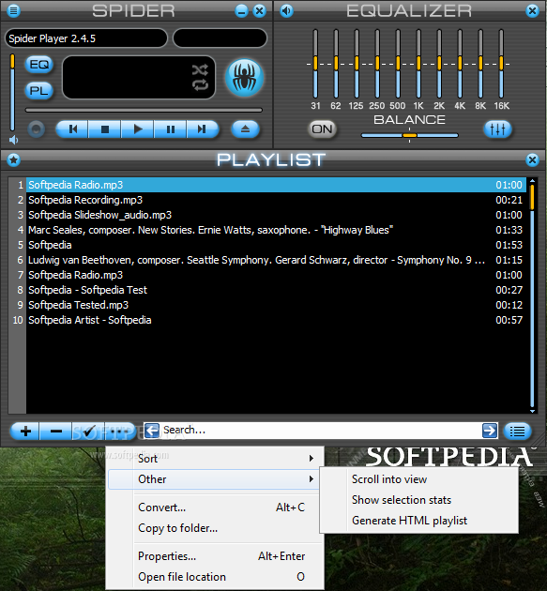Click the playlist scroll down arrow
The image size is (547, 591).
click(x=532, y=411)
